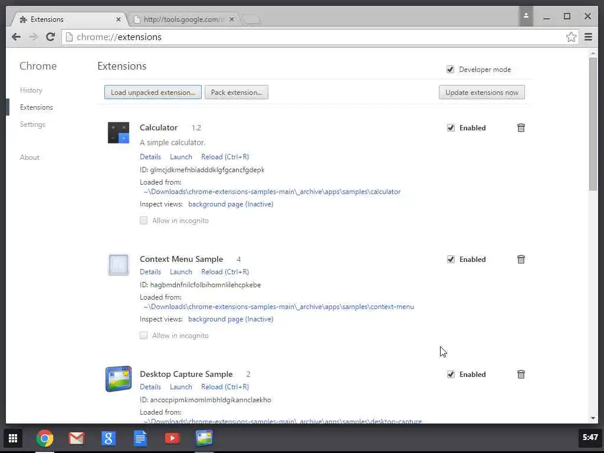Allow Context Menu Sample in incognito

(144, 336)
